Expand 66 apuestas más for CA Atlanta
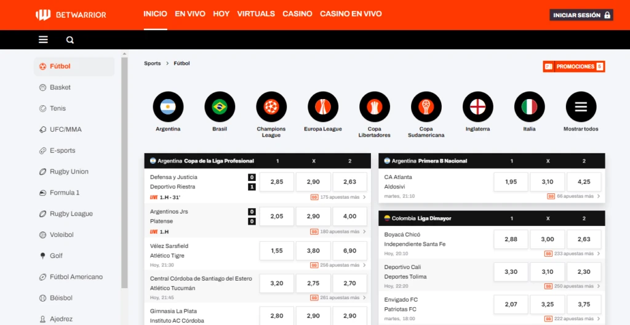 (574, 196)
